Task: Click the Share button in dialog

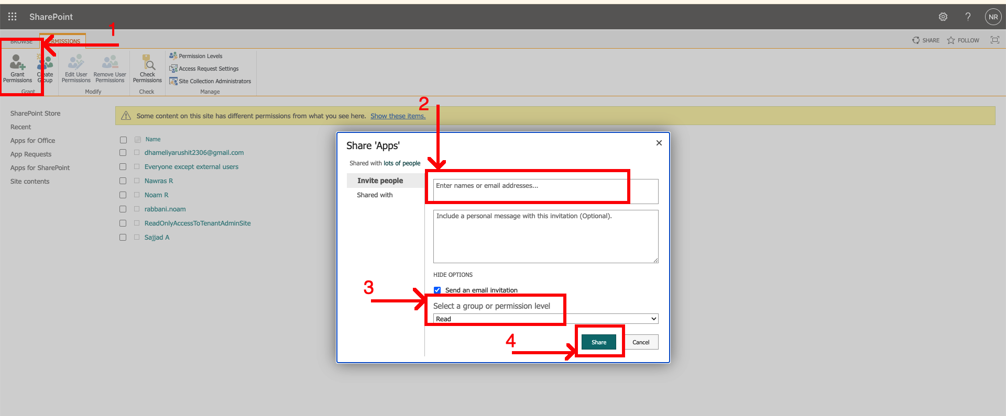Action: 599,342
